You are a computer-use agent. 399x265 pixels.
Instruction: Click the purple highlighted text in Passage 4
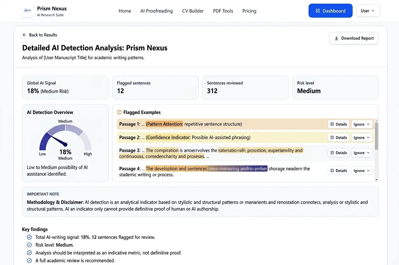(238, 169)
